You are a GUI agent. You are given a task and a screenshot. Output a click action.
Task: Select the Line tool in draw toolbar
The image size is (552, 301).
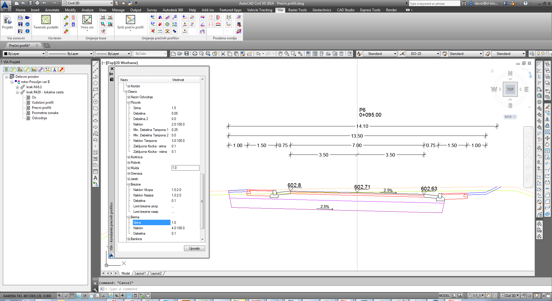click(x=95, y=64)
